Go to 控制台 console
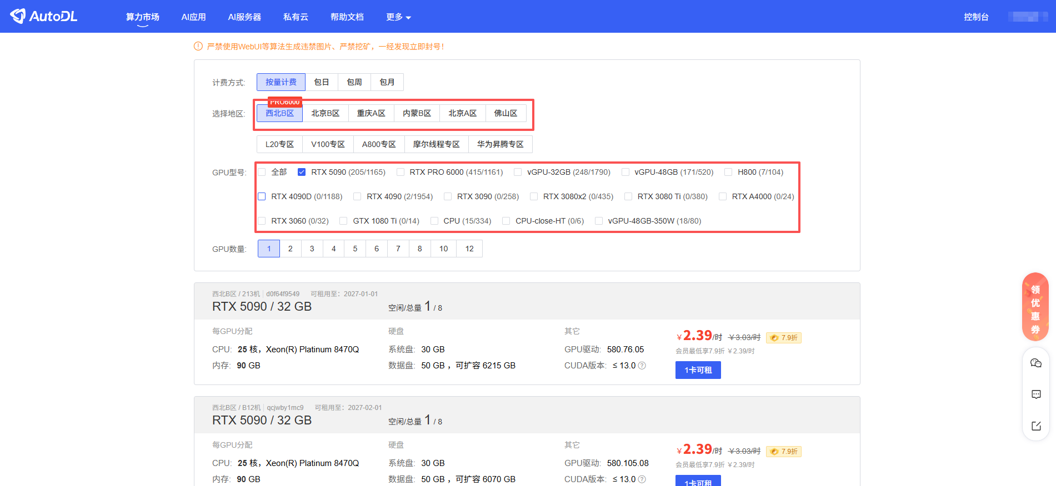Screen dimensions: 1056x486 [x=976, y=17]
